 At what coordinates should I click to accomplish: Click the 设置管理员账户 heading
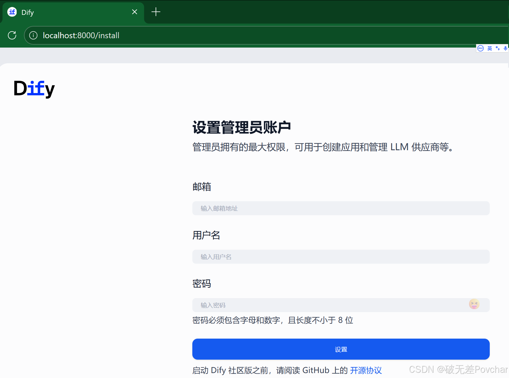click(242, 127)
